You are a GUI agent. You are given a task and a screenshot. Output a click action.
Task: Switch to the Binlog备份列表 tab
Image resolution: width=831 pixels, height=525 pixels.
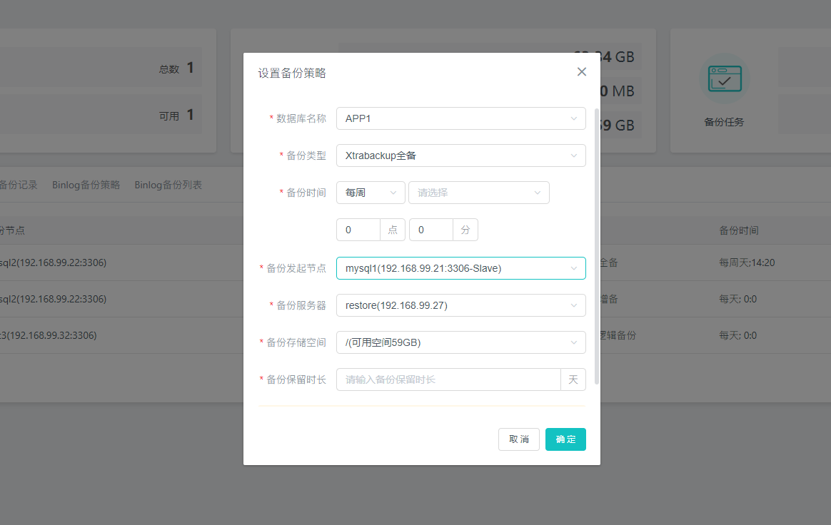tap(168, 185)
